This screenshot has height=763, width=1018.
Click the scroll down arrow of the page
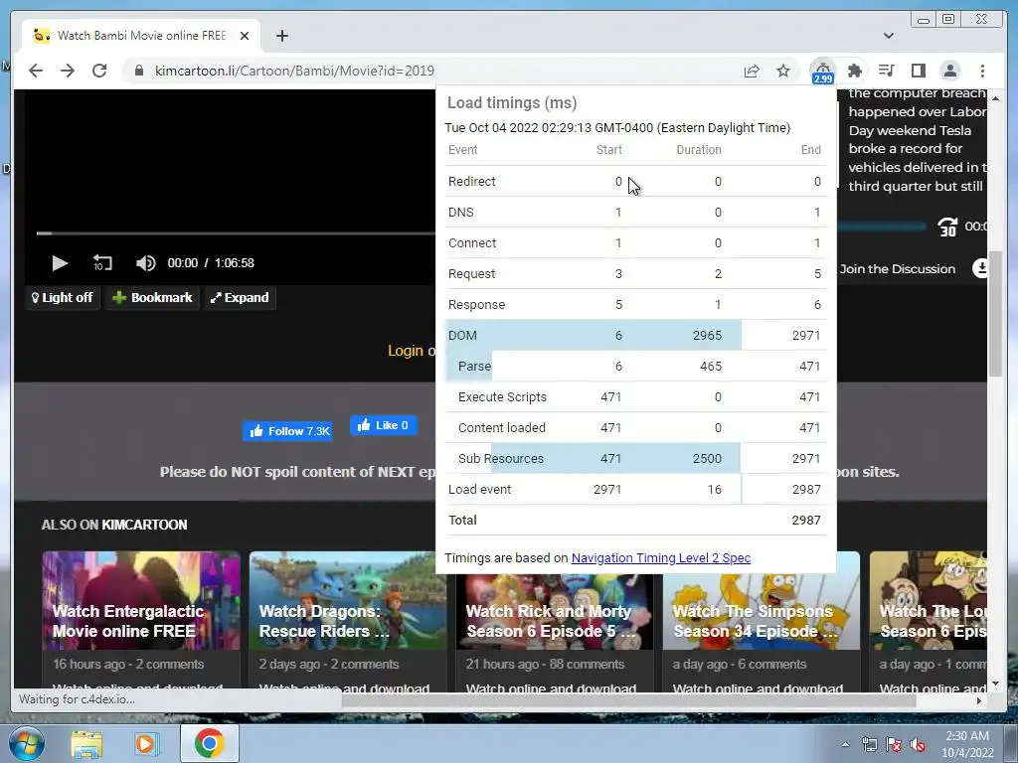pyautogui.click(x=995, y=684)
